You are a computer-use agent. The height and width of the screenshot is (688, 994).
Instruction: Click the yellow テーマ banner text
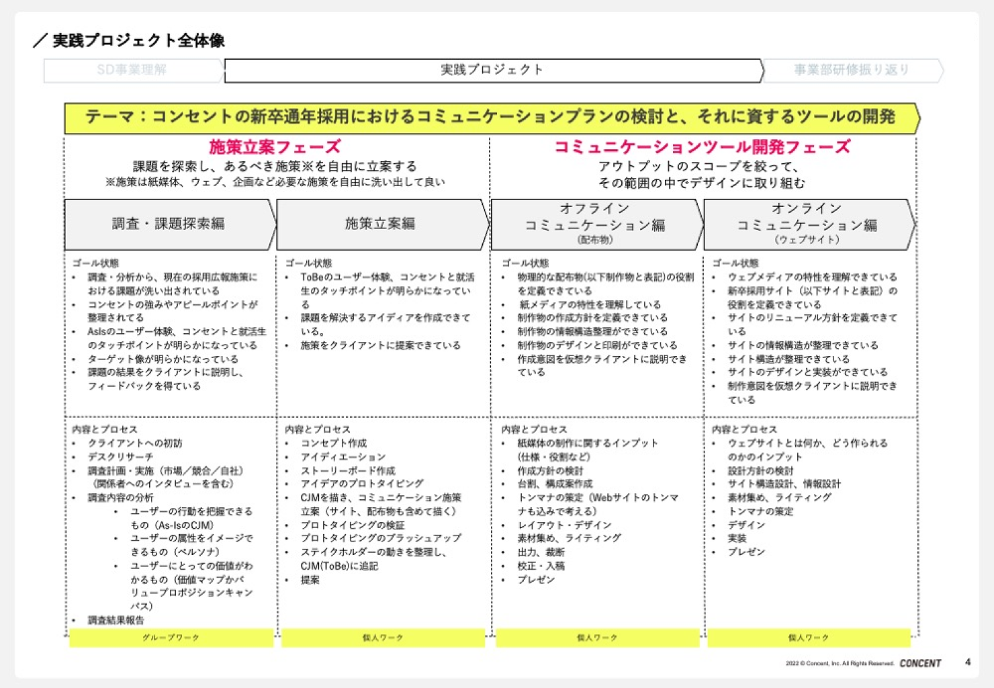[x=490, y=117]
